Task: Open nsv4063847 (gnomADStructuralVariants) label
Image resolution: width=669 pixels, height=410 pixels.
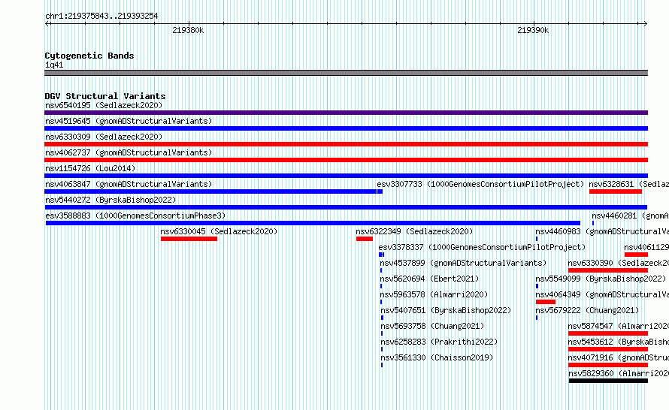Action: point(129,184)
